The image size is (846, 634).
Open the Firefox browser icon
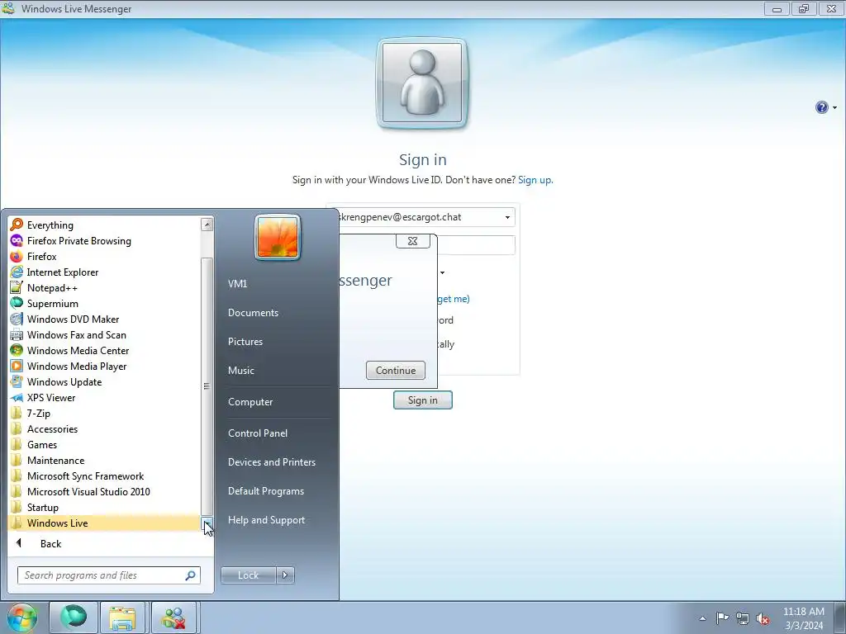pos(17,256)
